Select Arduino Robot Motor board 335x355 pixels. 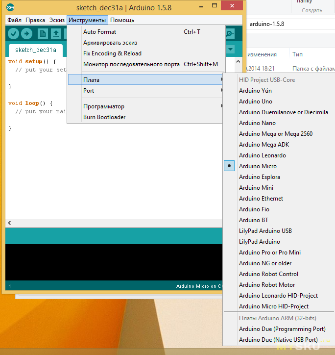279,285
